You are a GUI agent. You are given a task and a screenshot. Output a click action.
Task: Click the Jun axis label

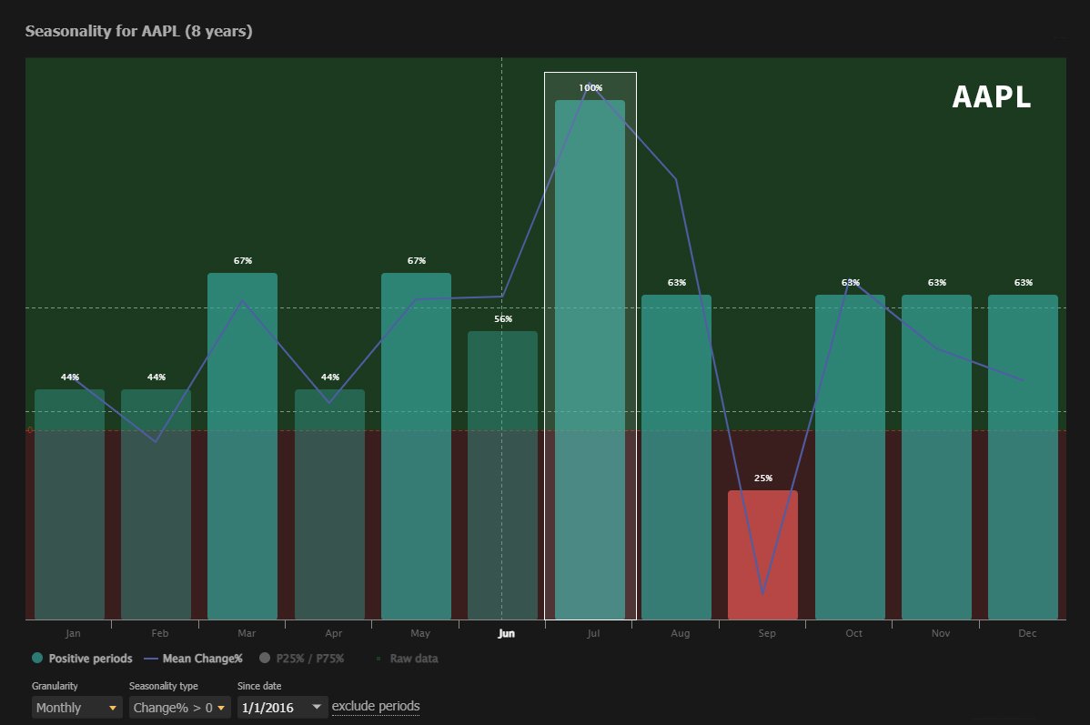(x=506, y=633)
